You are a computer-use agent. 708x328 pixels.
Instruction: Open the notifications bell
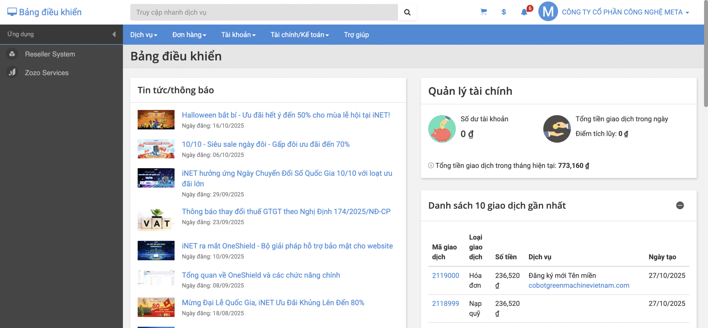pos(524,12)
